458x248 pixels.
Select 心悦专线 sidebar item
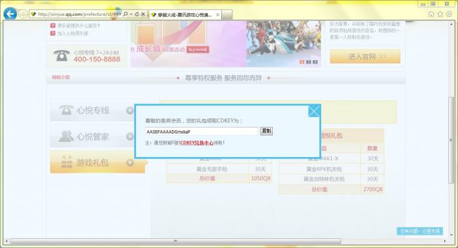(93, 111)
